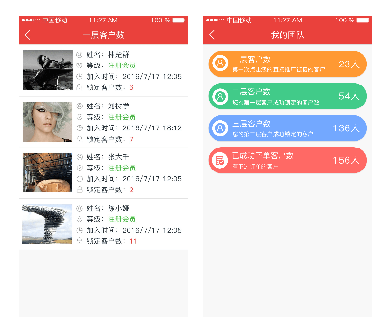
Task: Click user icon on green 二层客户数 card
Action: tap(220, 96)
